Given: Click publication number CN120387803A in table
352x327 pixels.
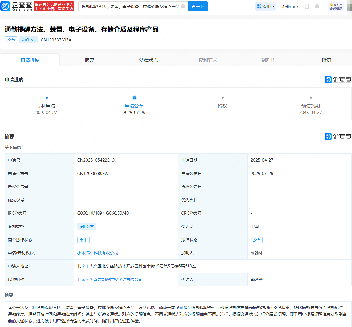Looking at the screenshot, I should [x=92, y=174].
